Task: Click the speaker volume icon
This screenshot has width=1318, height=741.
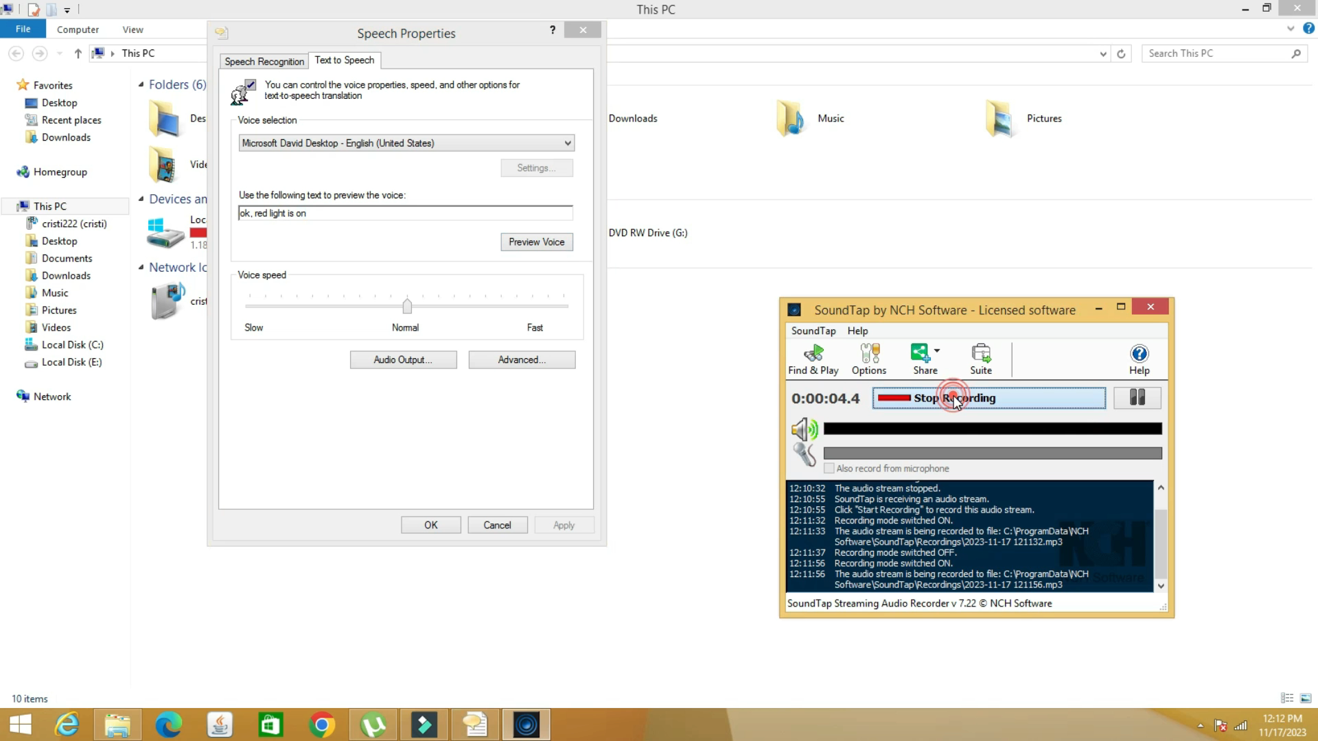Action: coord(804,430)
